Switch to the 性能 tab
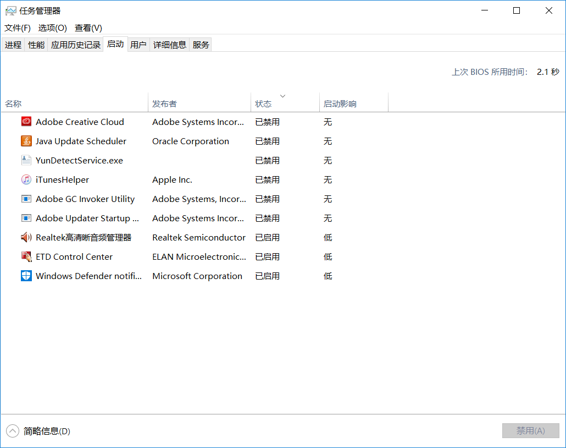 (36, 45)
